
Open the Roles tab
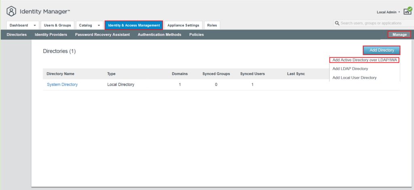pyautogui.click(x=212, y=25)
